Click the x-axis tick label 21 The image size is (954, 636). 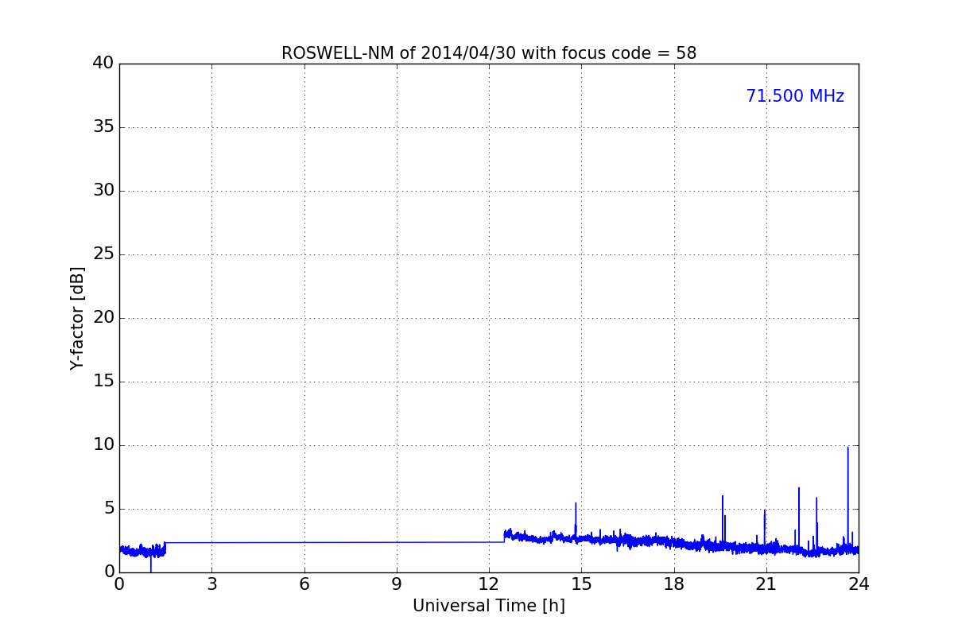766,584
